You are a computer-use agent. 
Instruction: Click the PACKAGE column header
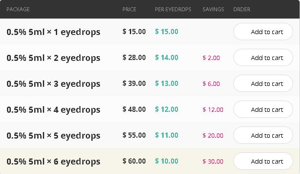[x=18, y=9]
